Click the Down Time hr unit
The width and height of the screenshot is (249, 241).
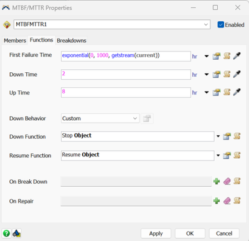coord(195,75)
